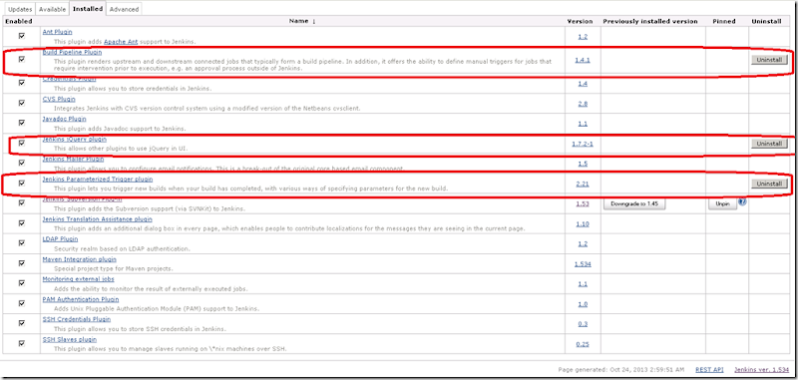
Task: Uninstall the Jenkins Parameterized Trigger plugin
Action: pos(769,184)
